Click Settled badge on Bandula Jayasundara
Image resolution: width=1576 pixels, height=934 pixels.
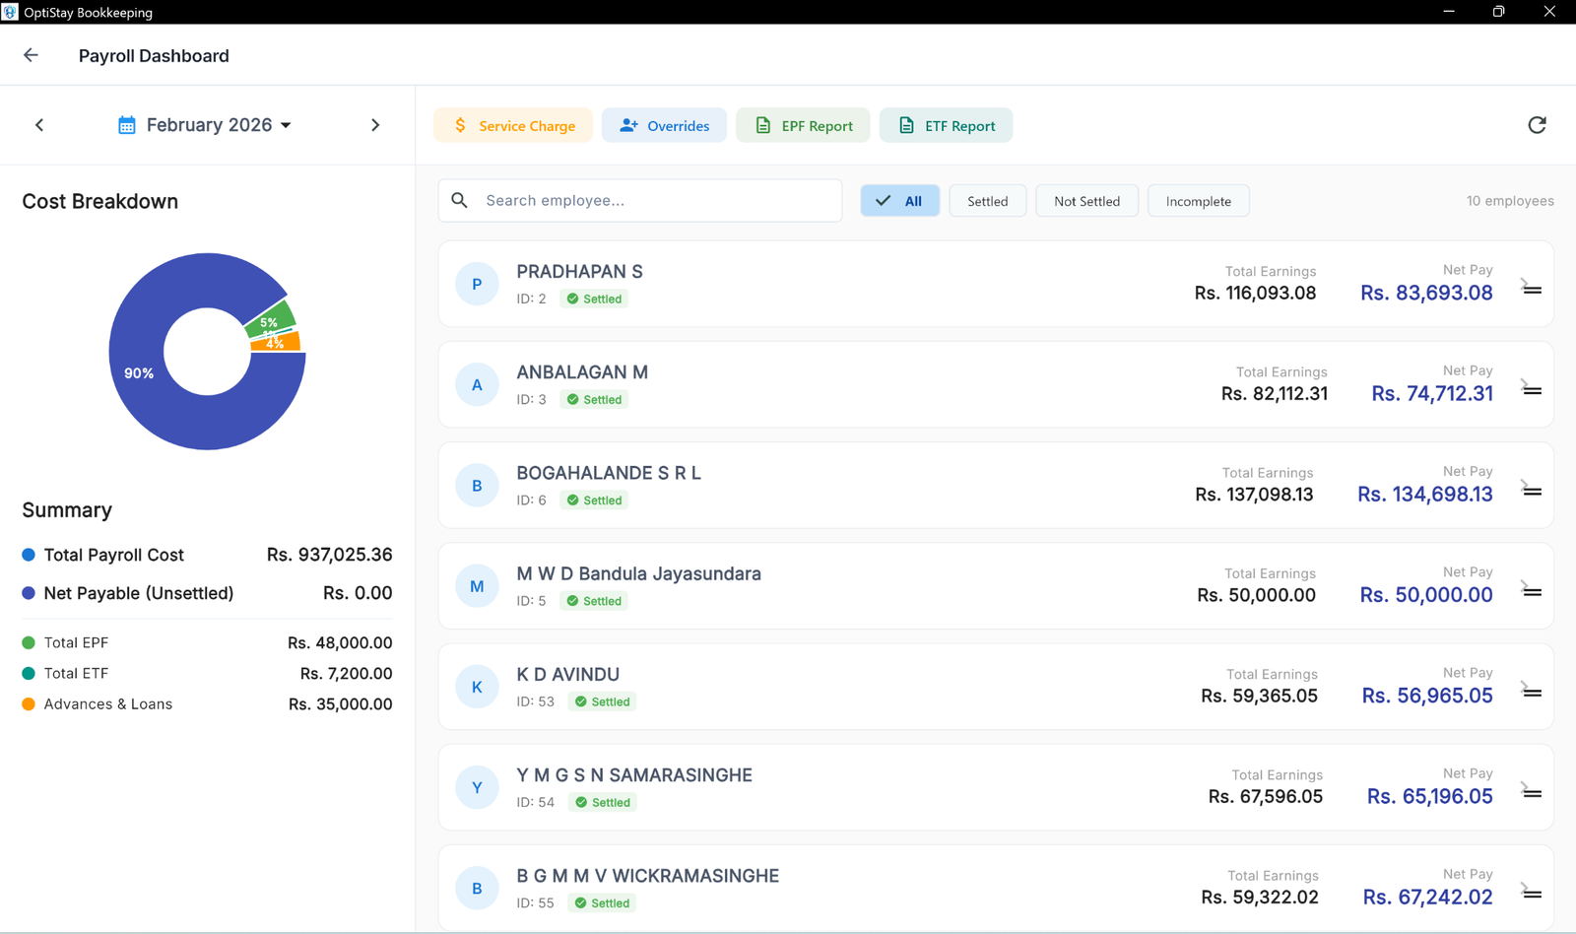pyautogui.click(x=594, y=601)
